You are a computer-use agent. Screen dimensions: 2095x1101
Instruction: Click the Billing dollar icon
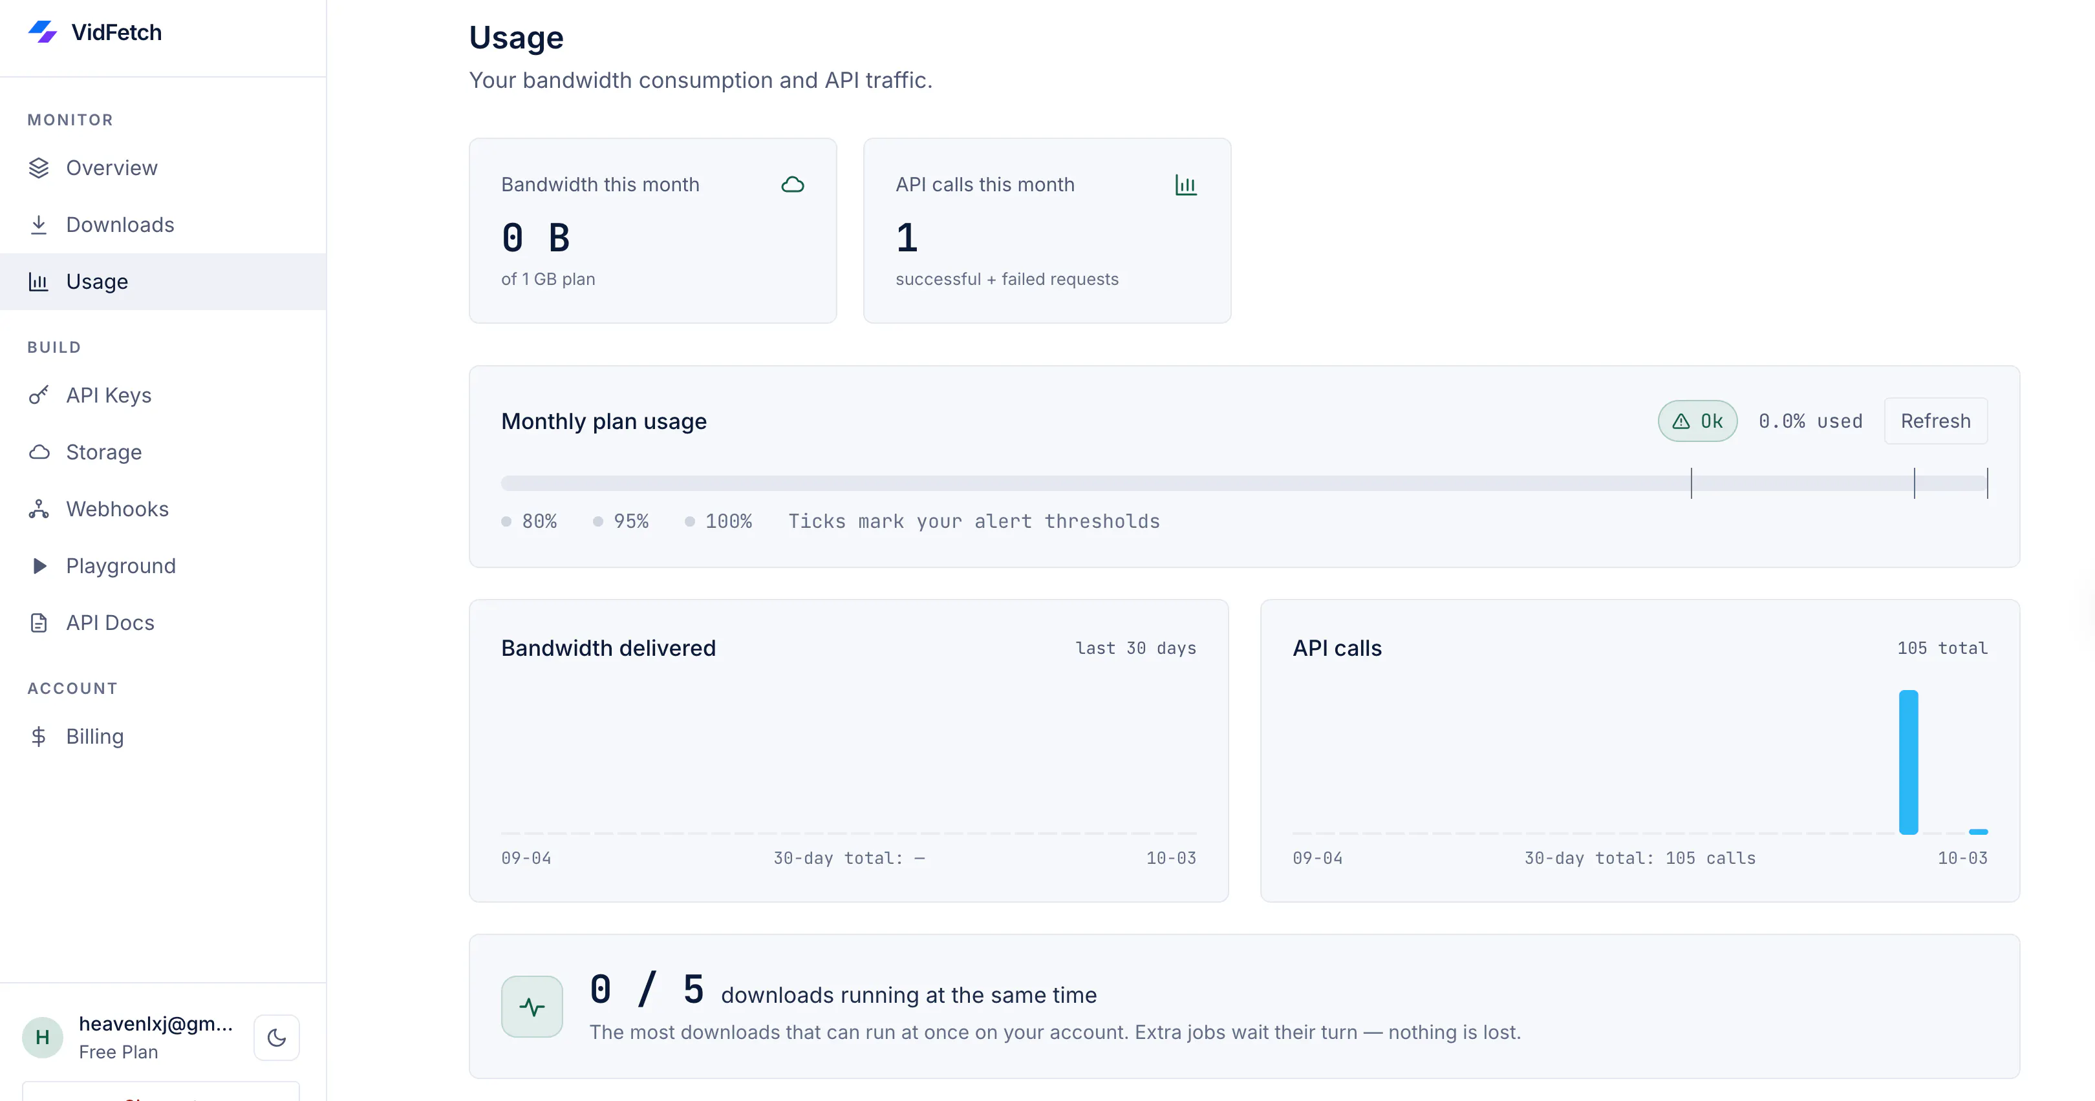pyautogui.click(x=38, y=737)
